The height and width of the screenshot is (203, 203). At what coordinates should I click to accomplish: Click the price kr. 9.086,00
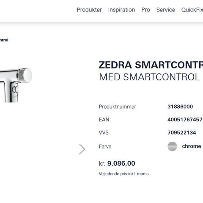117,164
